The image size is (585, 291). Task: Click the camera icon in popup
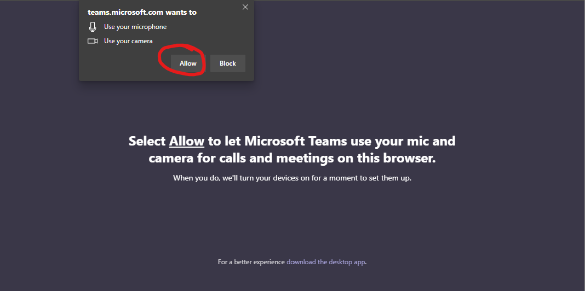93,41
